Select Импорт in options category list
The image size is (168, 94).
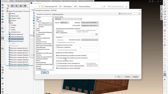coord(39,66)
